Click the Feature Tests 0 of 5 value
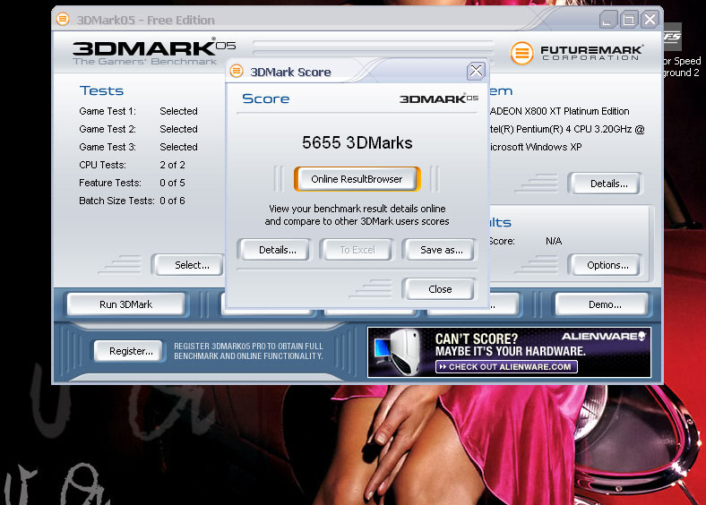The height and width of the screenshot is (505, 706). (172, 184)
